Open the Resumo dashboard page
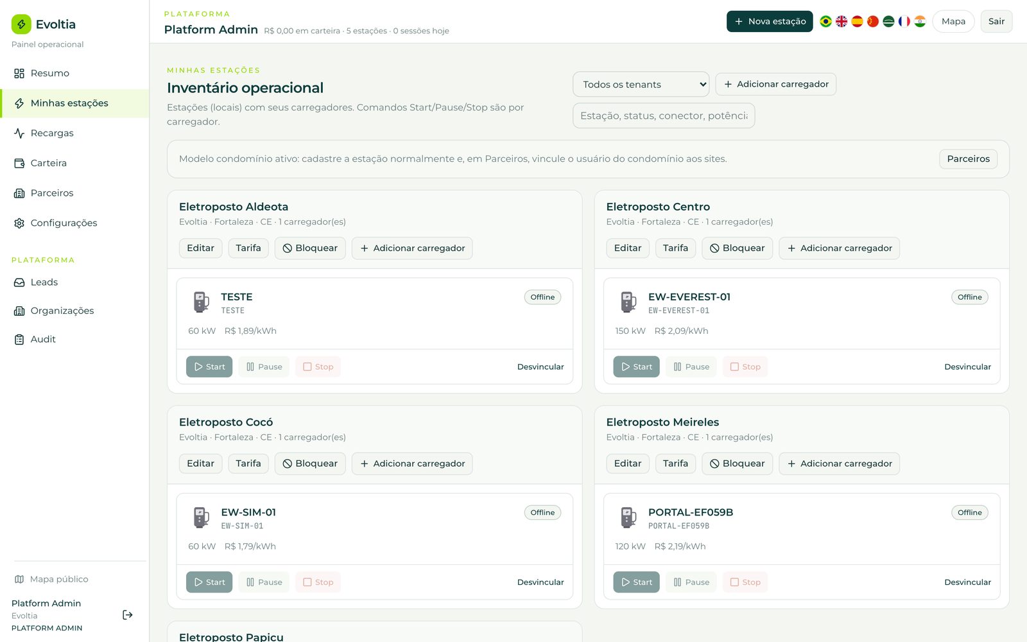The width and height of the screenshot is (1027, 642). 74,73
